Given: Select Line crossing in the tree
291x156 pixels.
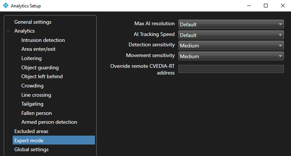Looking at the screenshot, I should [x=36, y=95].
